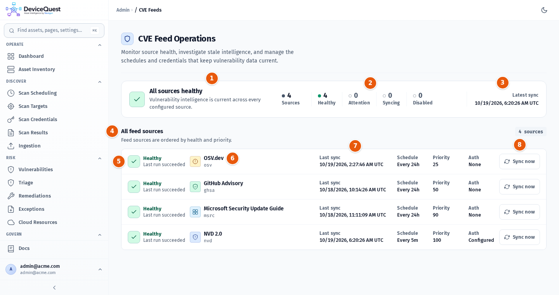This screenshot has width=559, height=295.
Task: Click the Asset Inventory server icon
Action: click(x=11, y=69)
